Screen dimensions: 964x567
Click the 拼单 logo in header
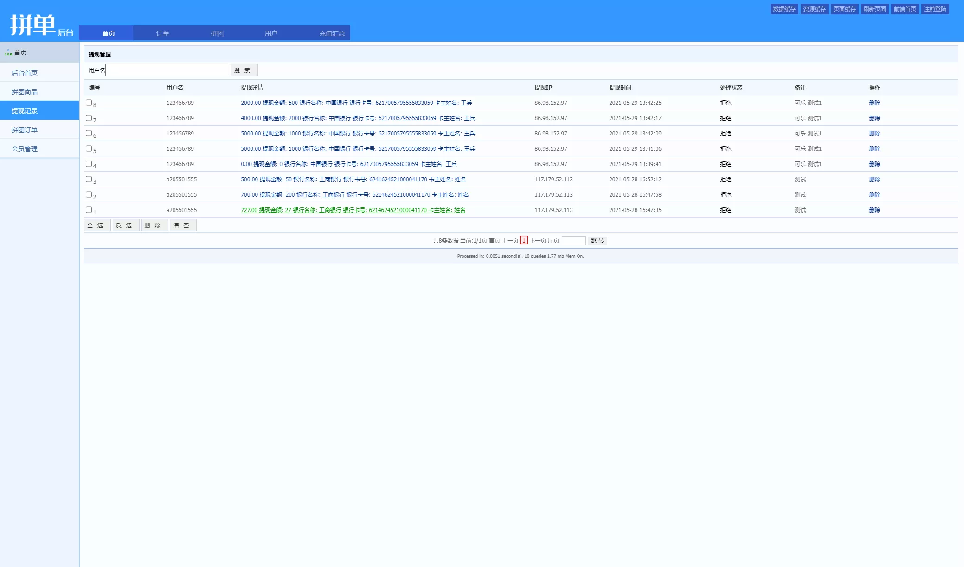pos(33,25)
